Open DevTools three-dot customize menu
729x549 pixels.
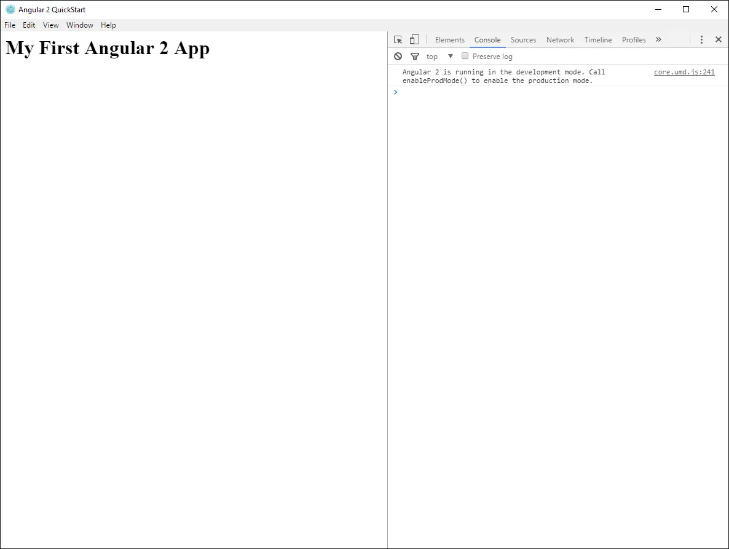pyautogui.click(x=701, y=40)
